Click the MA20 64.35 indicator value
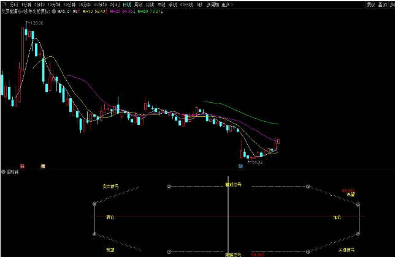This screenshot has width=395, height=257. coord(123,11)
